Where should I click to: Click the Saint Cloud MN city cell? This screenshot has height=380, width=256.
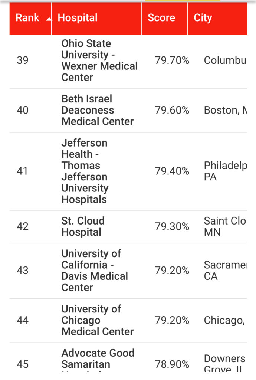tap(225, 226)
